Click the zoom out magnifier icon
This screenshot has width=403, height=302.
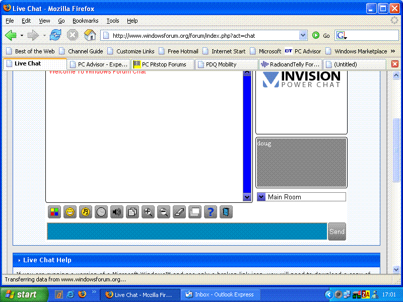tap(164, 212)
